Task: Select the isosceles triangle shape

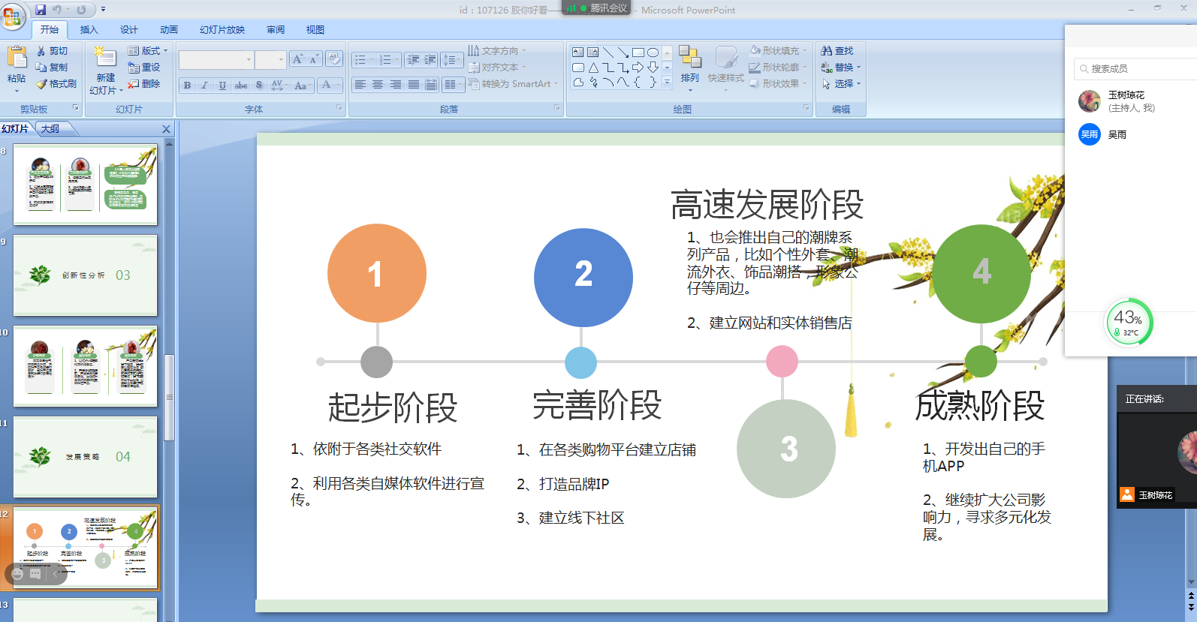Action: pyautogui.click(x=593, y=68)
